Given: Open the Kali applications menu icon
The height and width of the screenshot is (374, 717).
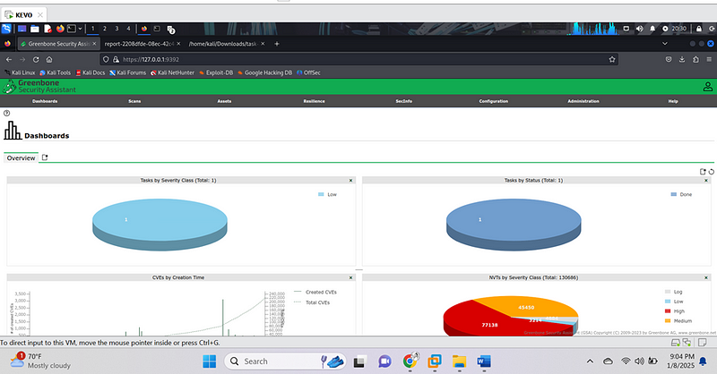Looking at the screenshot, I should [6, 29].
